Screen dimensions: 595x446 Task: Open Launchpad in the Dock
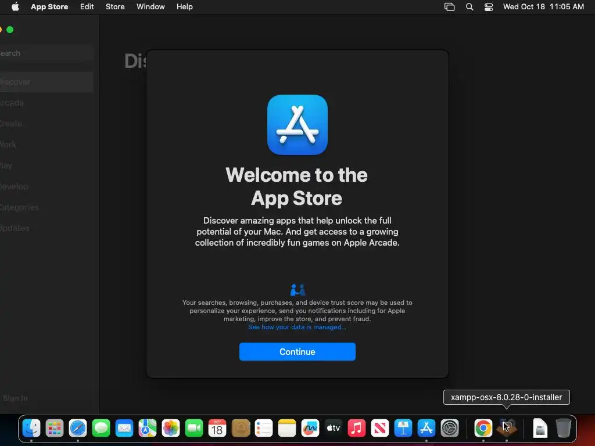coord(55,429)
